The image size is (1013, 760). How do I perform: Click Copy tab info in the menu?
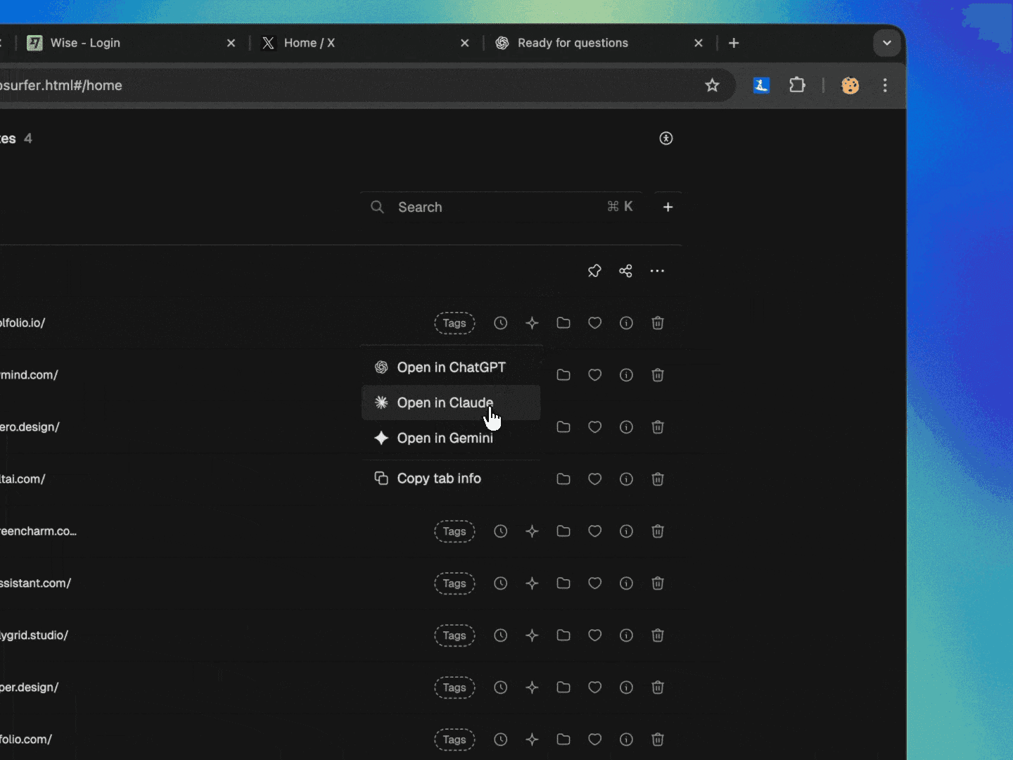[451, 479]
